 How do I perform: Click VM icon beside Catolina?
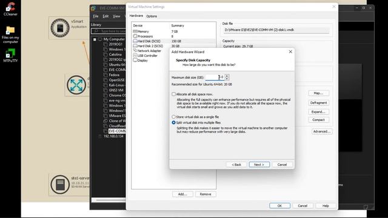(105, 54)
